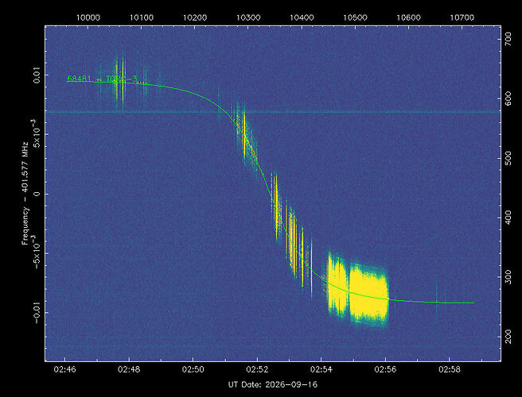The image size is (522, 397).
Task: Click the right axis value 700
Action: coord(508,39)
